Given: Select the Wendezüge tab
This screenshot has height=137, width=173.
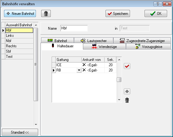Looking at the screenshot, I should [104, 46].
